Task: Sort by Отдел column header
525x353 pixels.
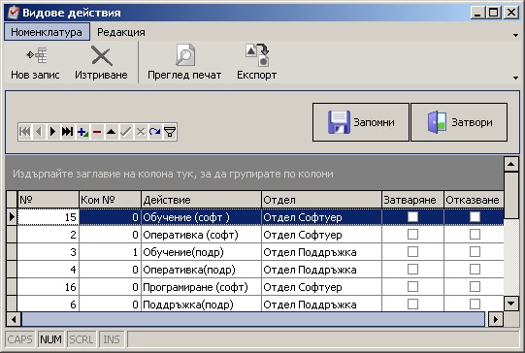Action: pos(321,200)
